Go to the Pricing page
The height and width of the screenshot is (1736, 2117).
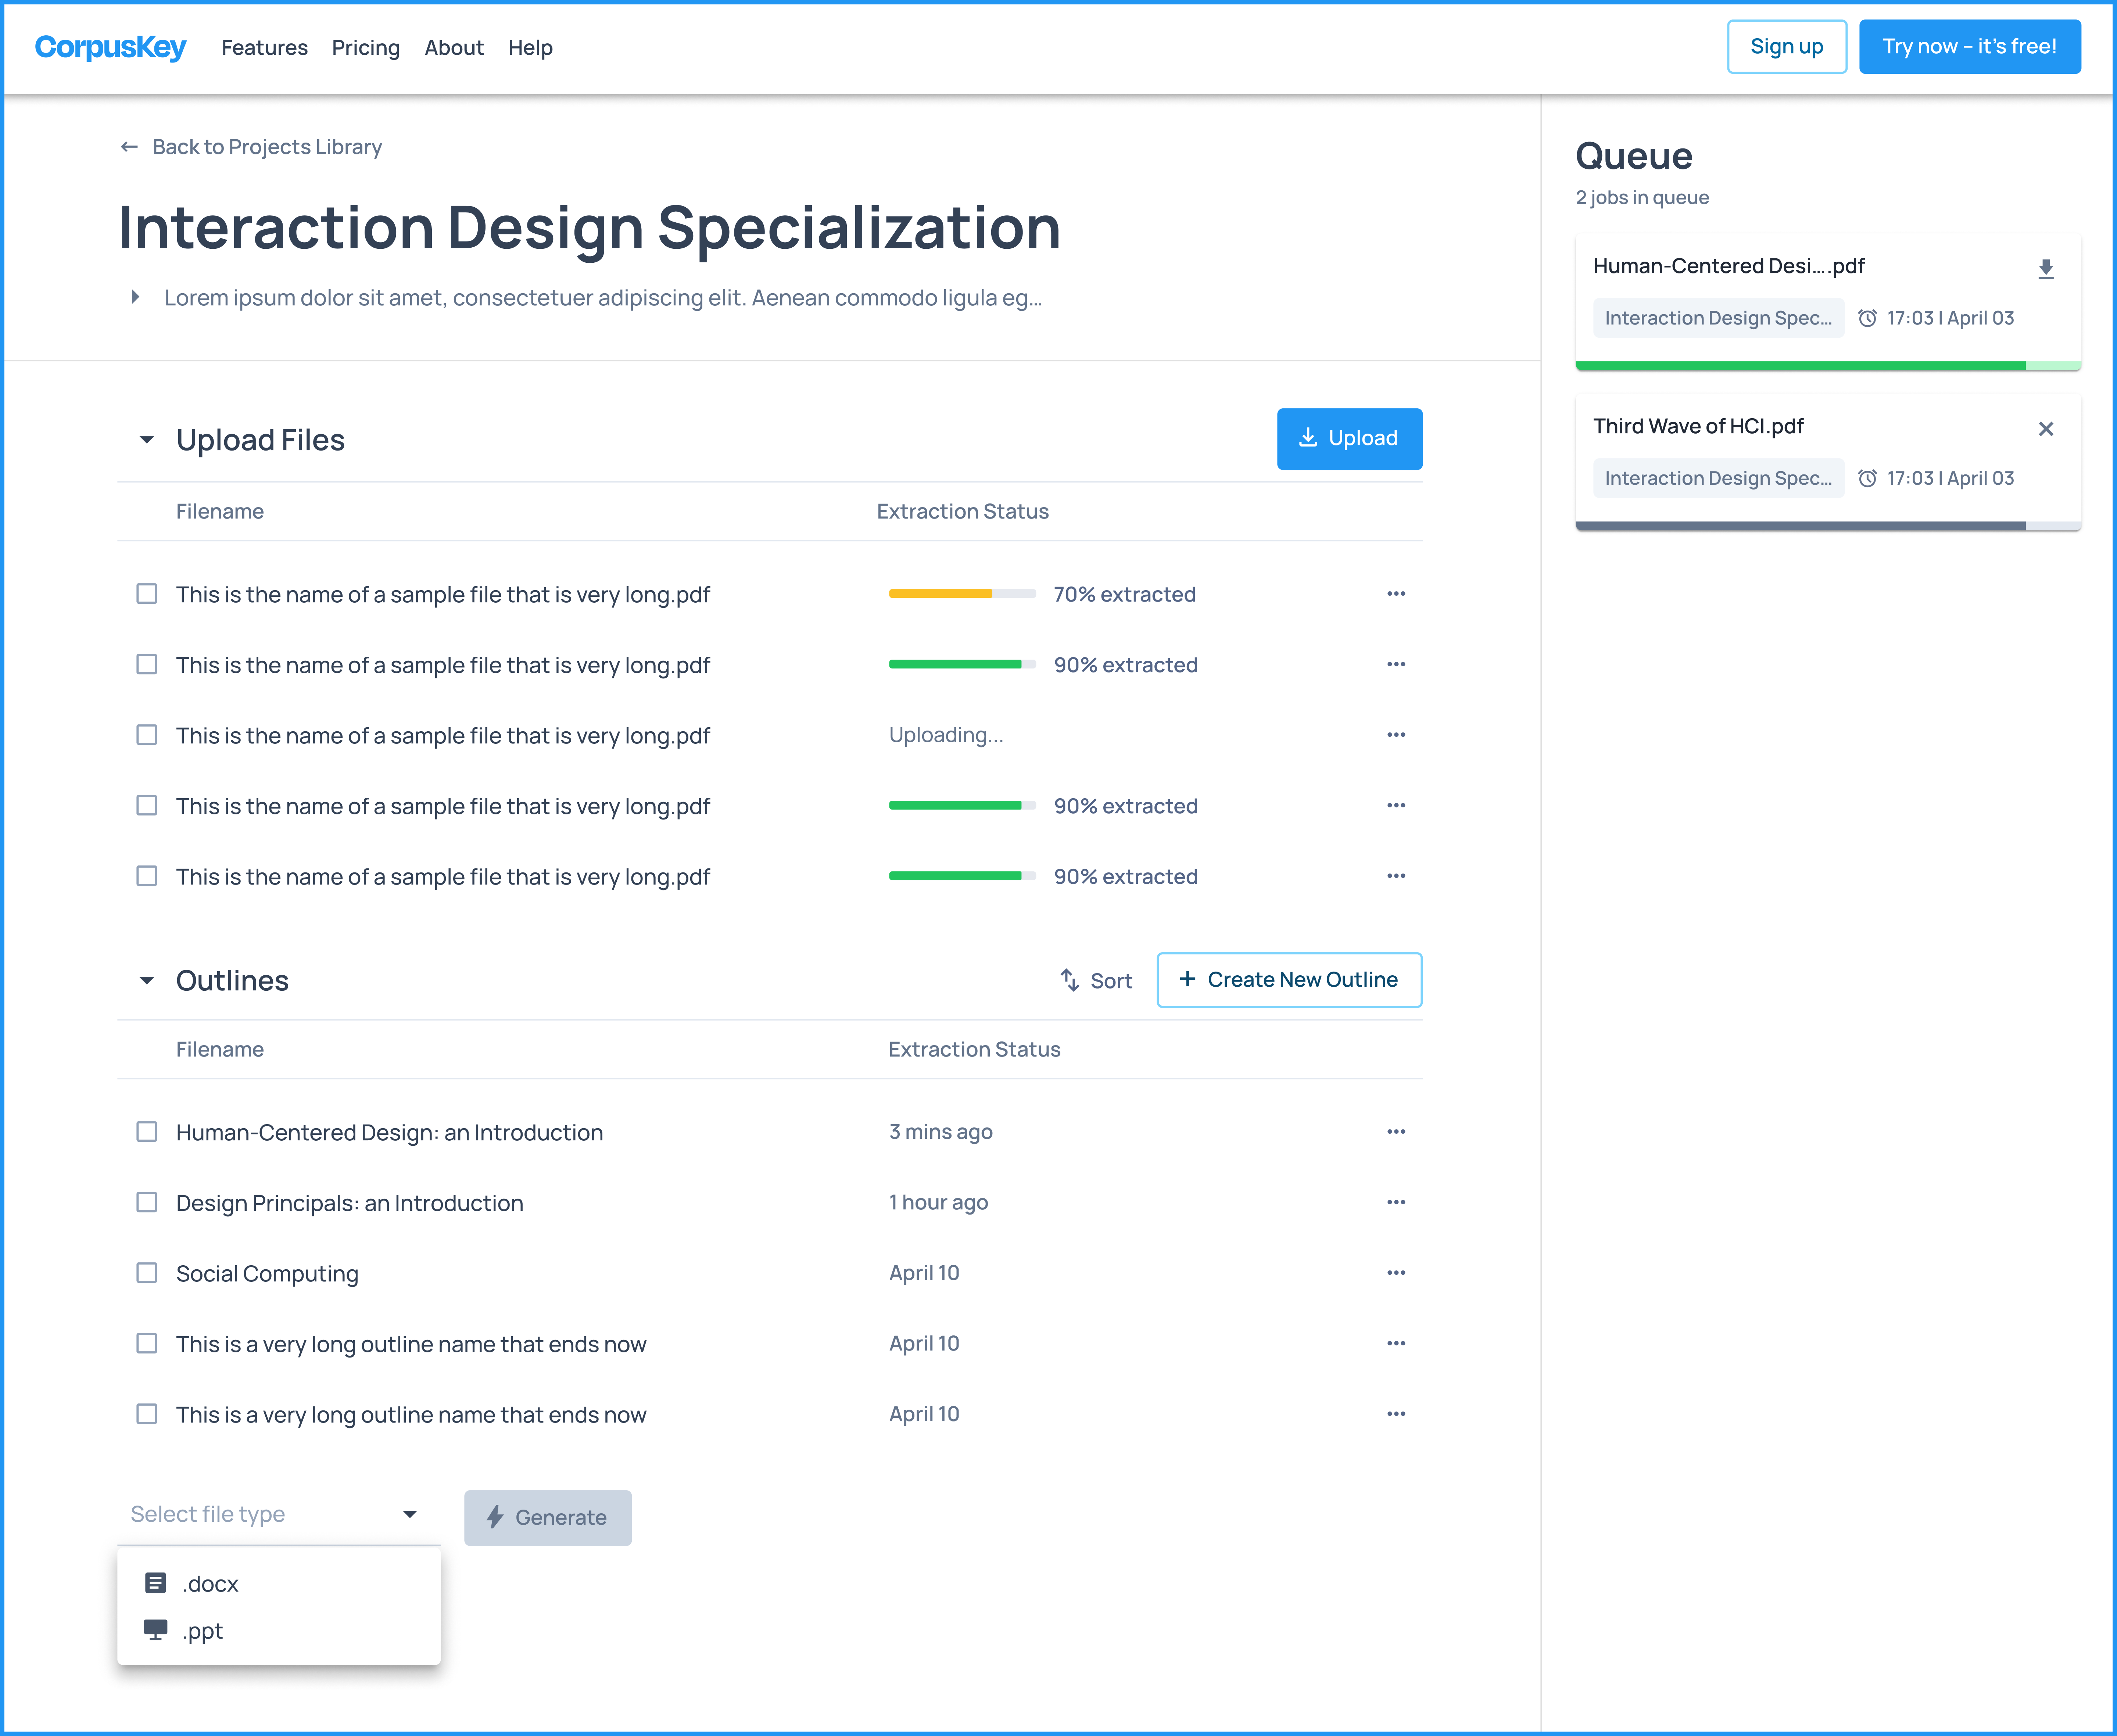pyautogui.click(x=366, y=48)
